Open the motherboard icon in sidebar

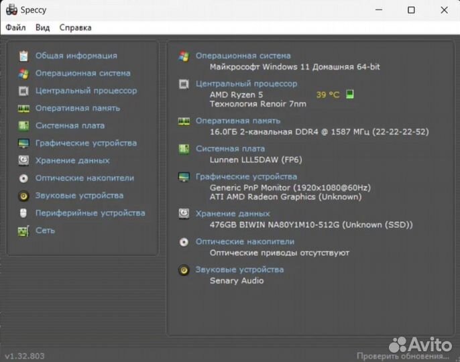pos(23,125)
